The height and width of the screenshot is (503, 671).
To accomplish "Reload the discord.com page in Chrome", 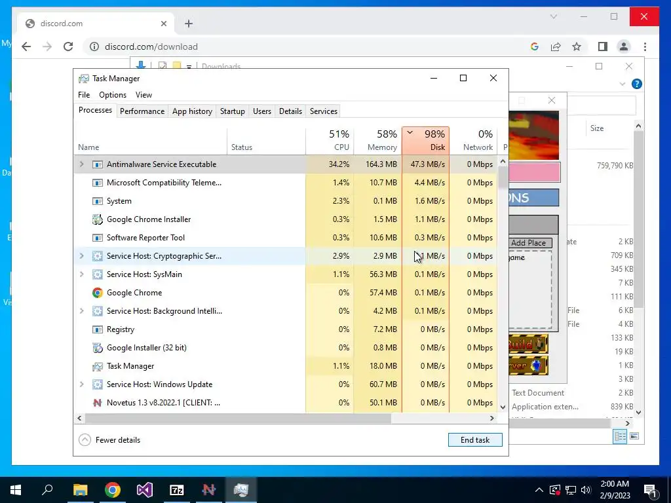I will click(68, 47).
